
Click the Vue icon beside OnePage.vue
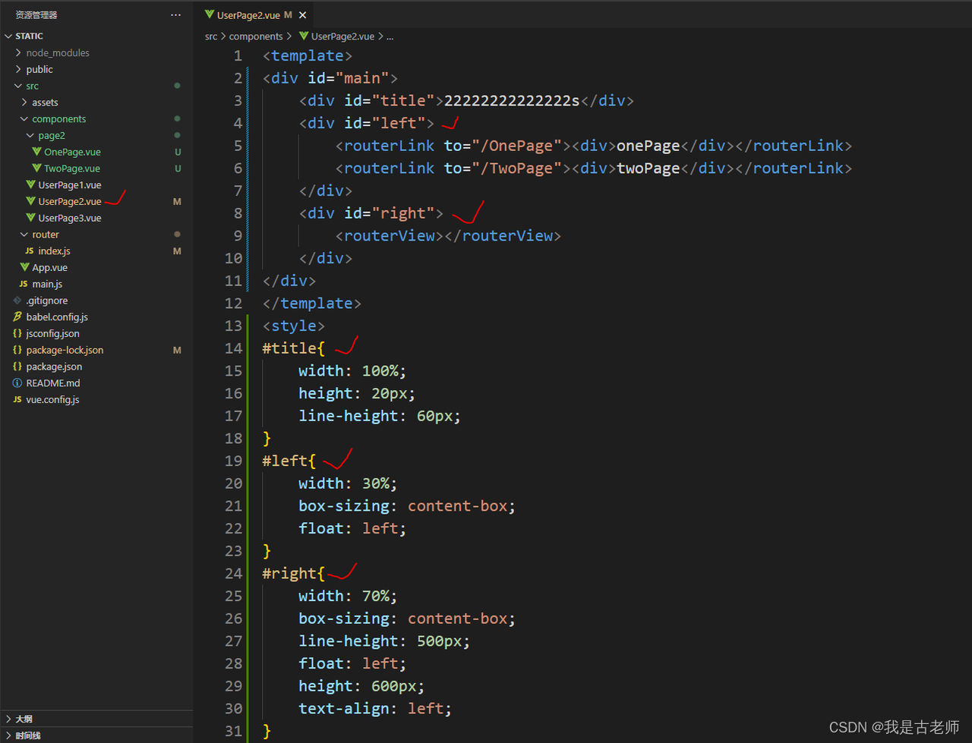[x=36, y=152]
